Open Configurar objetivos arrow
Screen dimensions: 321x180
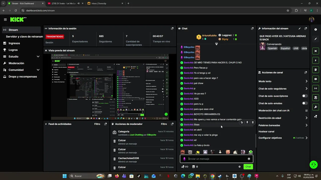coord(306,138)
